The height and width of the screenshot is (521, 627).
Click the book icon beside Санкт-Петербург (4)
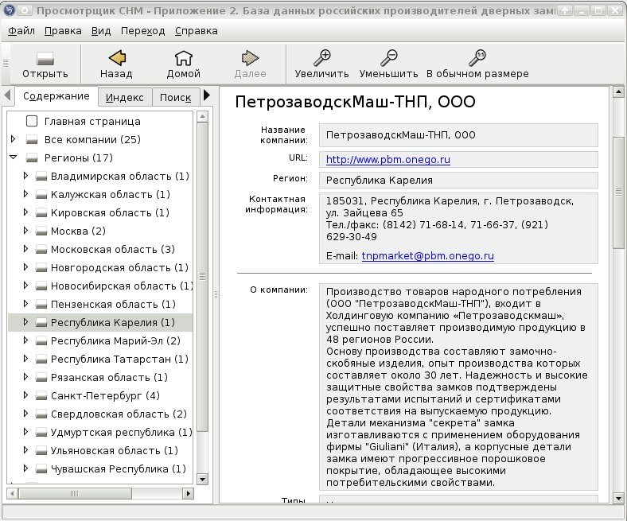point(41,396)
